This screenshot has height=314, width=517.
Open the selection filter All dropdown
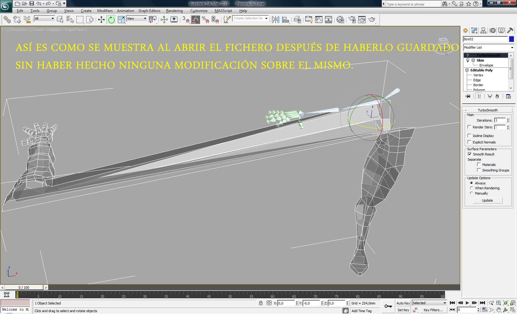point(44,18)
